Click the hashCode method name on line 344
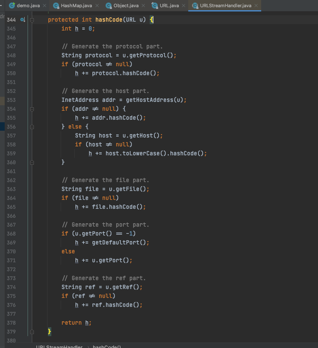Screen dimensions: 318x348 pyautogui.click(x=109, y=20)
